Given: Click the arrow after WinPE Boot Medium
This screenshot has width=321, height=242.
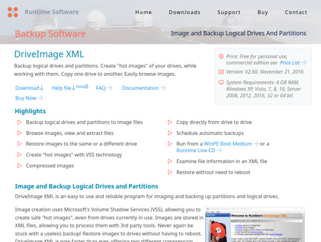Looking at the screenshot, I should pyautogui.click(x=256, y=143).
